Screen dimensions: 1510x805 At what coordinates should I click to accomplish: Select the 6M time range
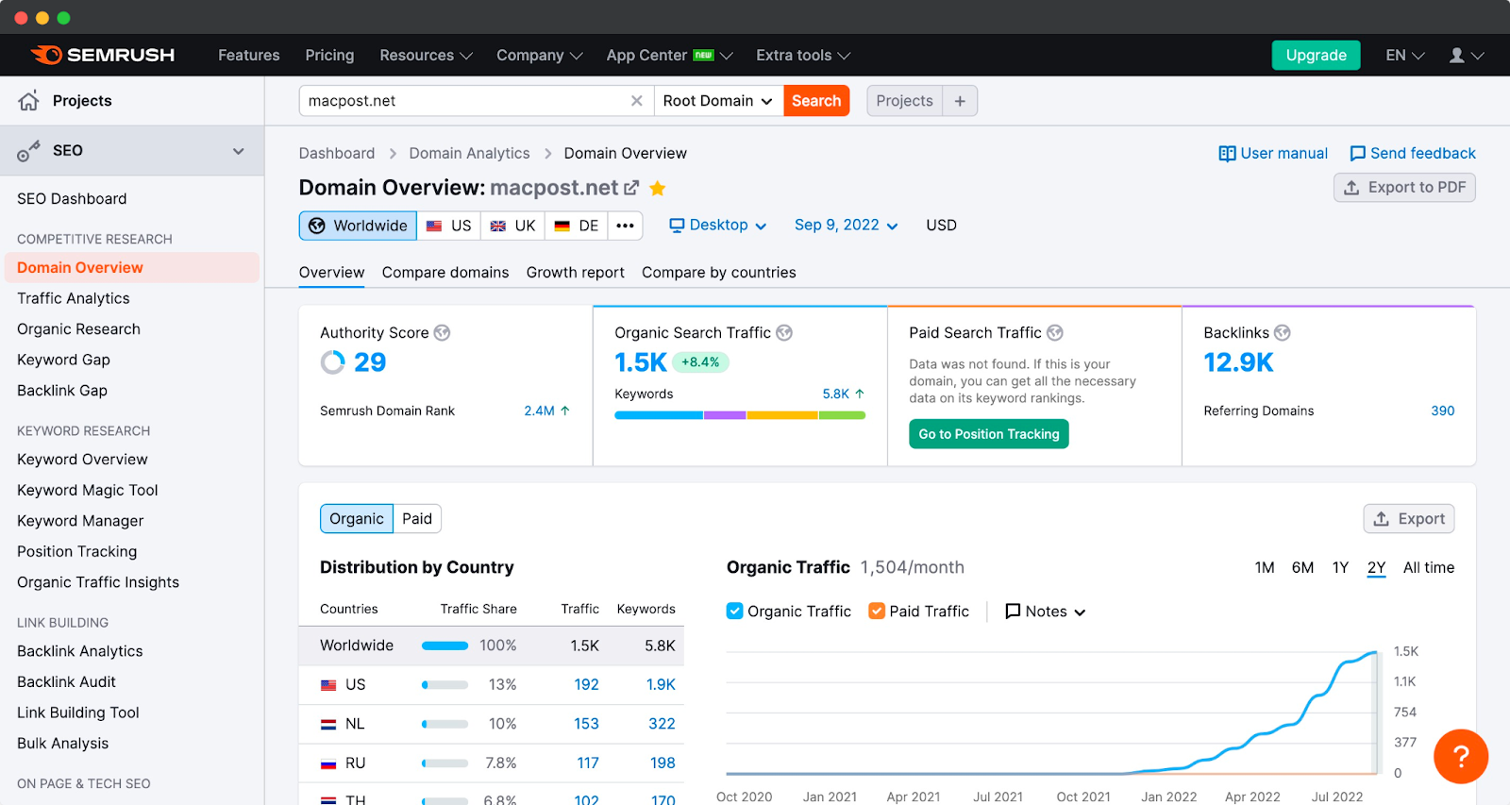click(1302, 567)
